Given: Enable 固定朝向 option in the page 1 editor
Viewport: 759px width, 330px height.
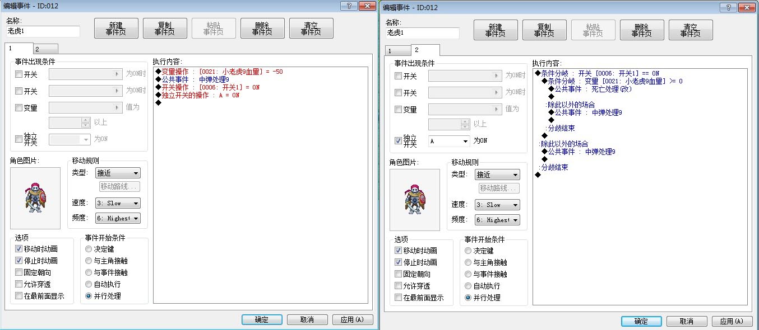Looking at the screenshot, I should [x=19, y=272].
